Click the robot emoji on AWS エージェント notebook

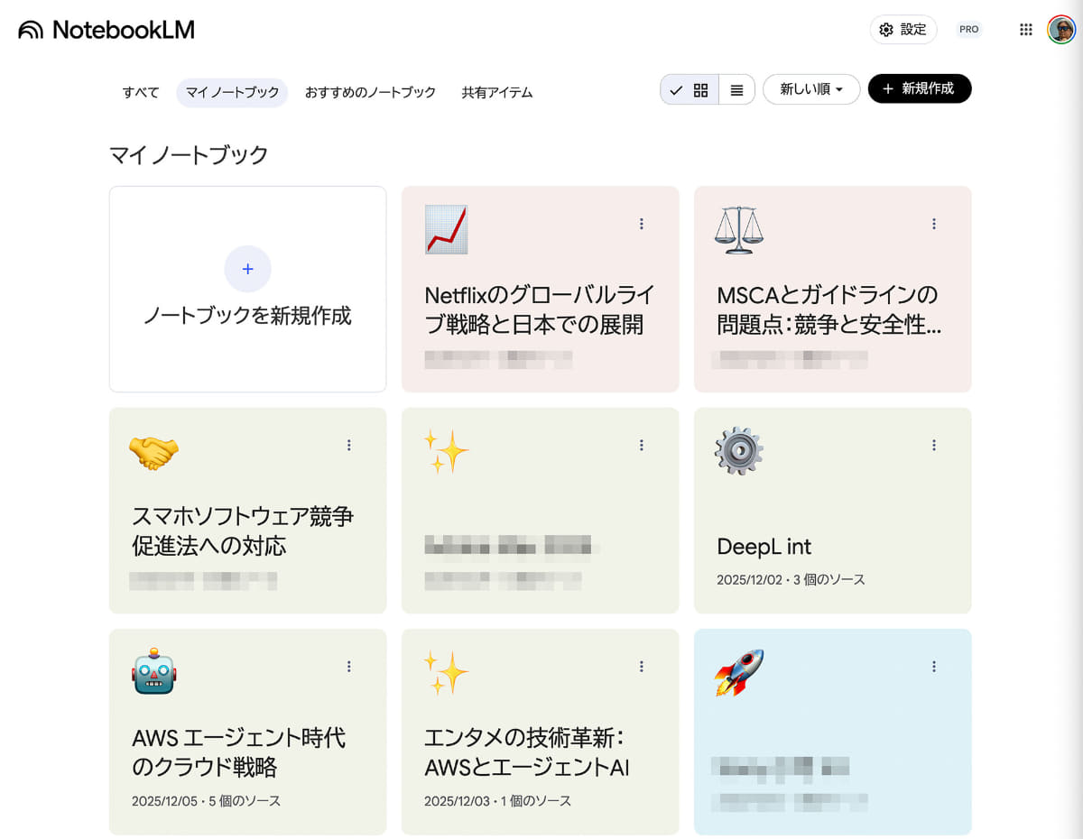click(x=153, y=672)
